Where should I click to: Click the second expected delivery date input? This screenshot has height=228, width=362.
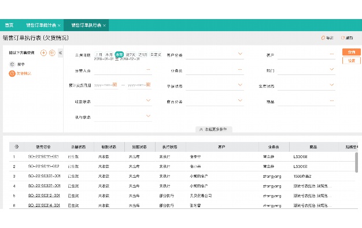click(x=139, y=85)
